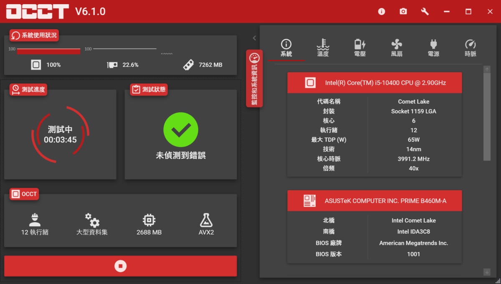Click the RAM memory stick icon
This screenshot has height=284, width=501.
[x=188, y=65]
